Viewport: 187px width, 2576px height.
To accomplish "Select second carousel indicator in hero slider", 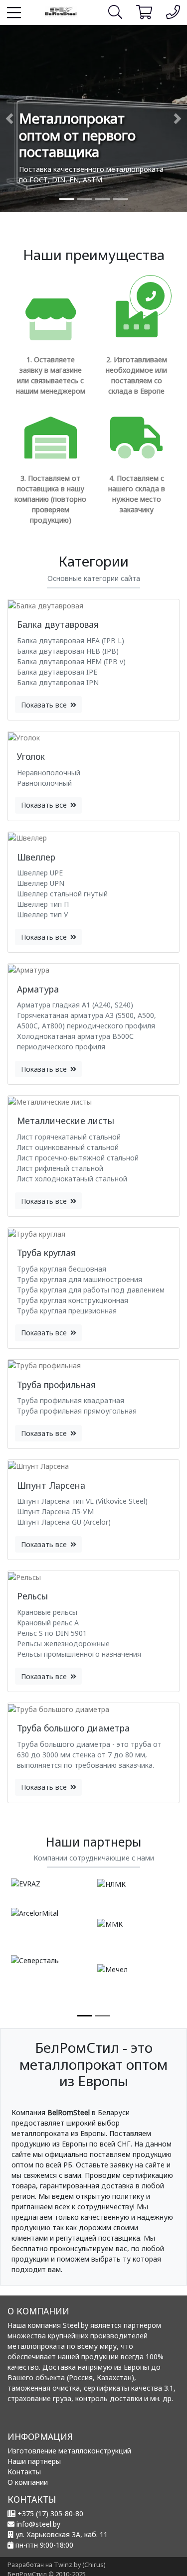I will pos(85,199).
